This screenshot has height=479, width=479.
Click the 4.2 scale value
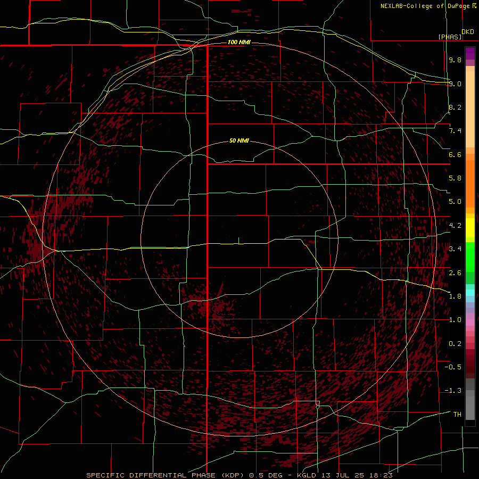click(455, 226)
